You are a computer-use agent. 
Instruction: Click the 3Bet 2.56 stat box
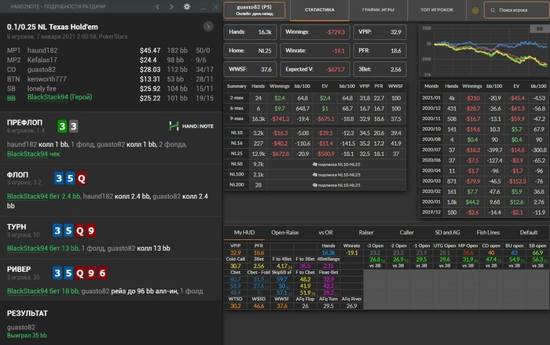coord(379,69)
